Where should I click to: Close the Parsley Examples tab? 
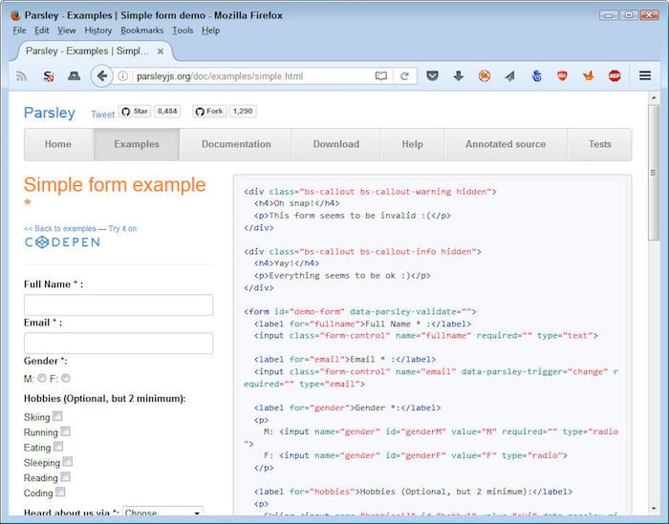click(x=161, y=52)
